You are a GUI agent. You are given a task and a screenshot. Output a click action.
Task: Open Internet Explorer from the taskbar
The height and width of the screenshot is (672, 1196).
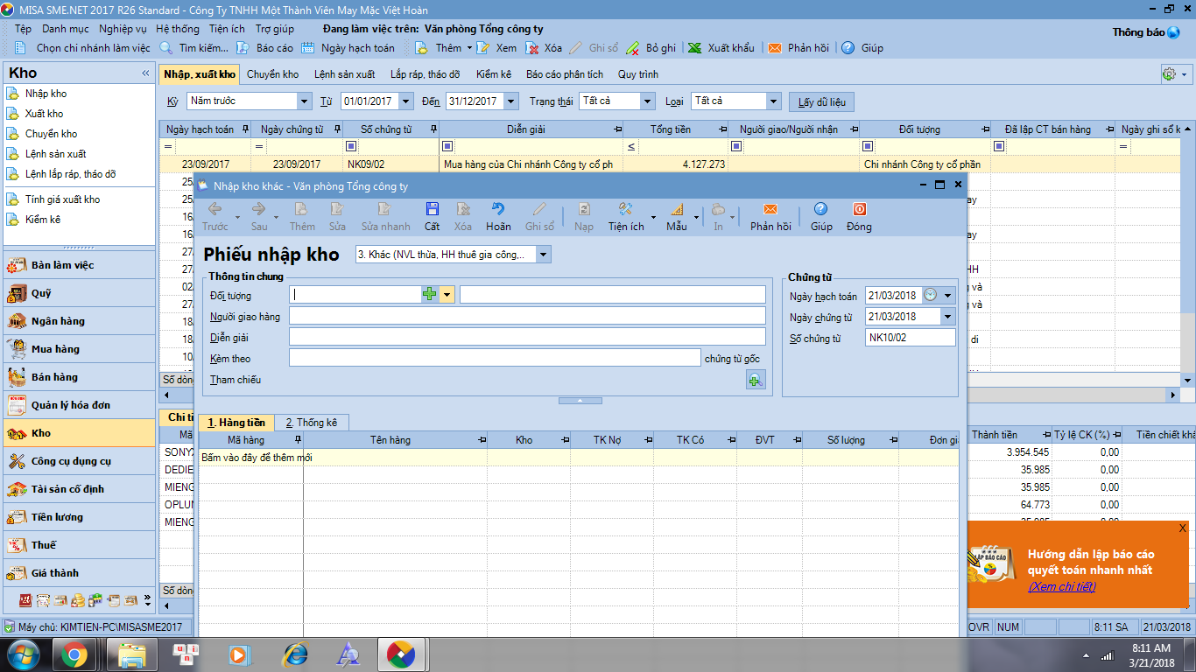point(296,654)
